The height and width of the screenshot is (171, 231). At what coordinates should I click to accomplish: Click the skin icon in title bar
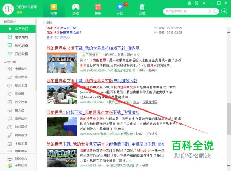click(x=189, y=3)
